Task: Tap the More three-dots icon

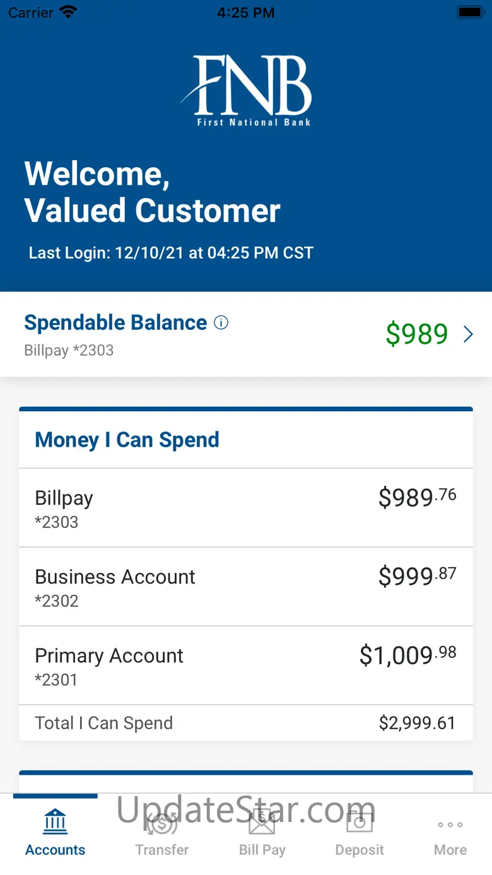Action: click(450, 825)
